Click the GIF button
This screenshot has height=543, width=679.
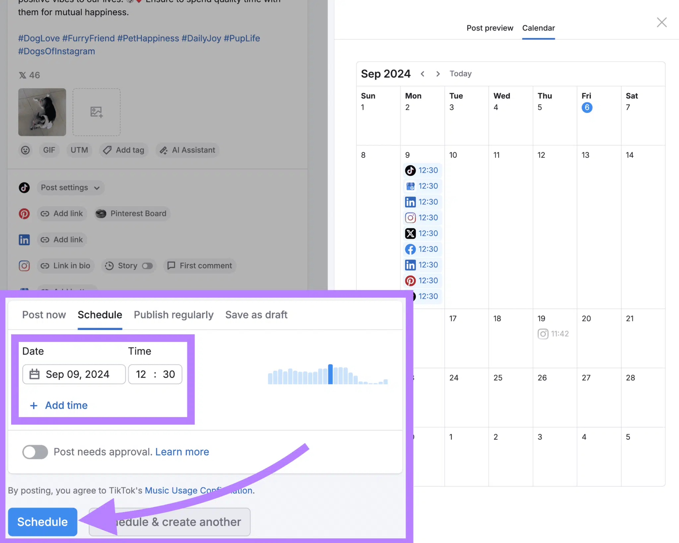coord(49,150)
